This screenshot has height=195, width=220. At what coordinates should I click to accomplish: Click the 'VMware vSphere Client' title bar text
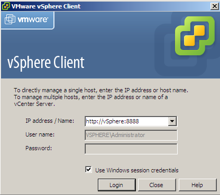pos(46,6)
